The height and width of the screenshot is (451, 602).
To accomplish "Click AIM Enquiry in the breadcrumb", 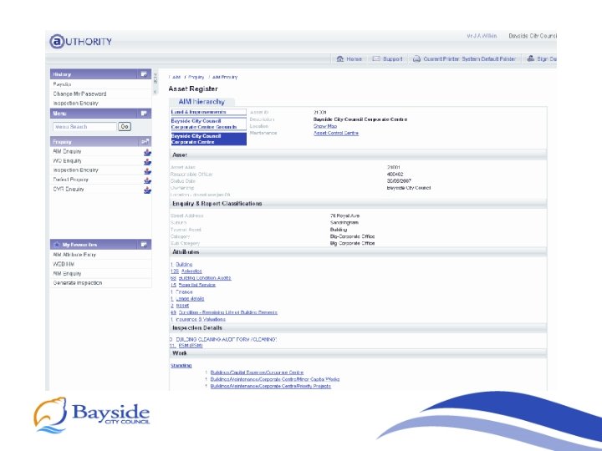I will 225,77.
